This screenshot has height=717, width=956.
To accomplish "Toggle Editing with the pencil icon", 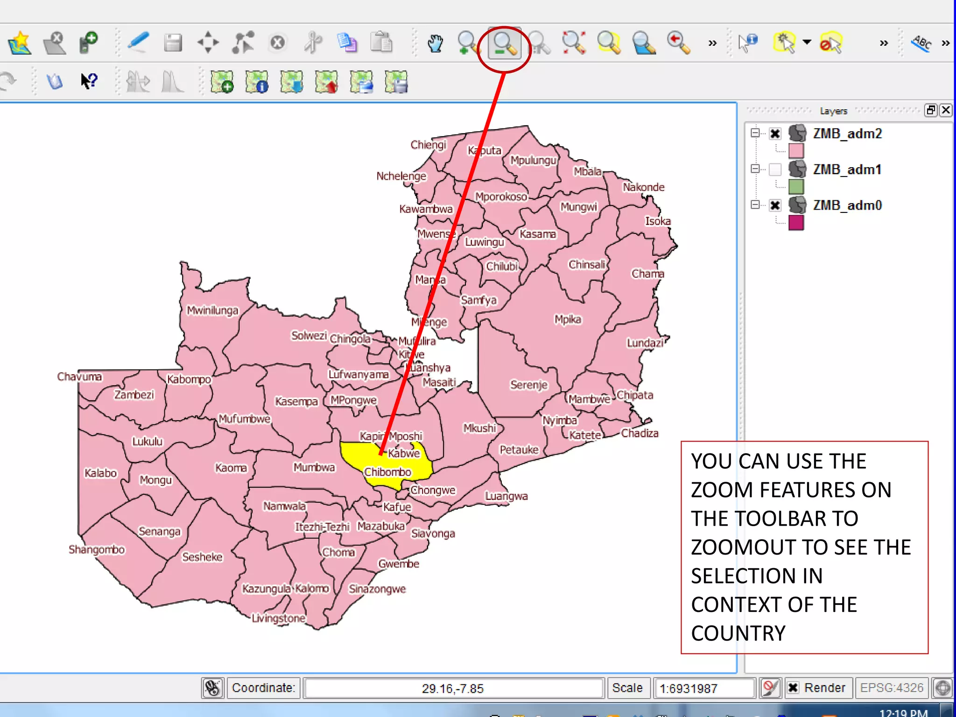I will coord(138,43).
